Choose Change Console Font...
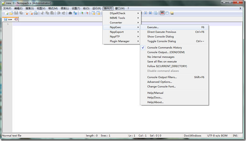 (x=175, y=87)
